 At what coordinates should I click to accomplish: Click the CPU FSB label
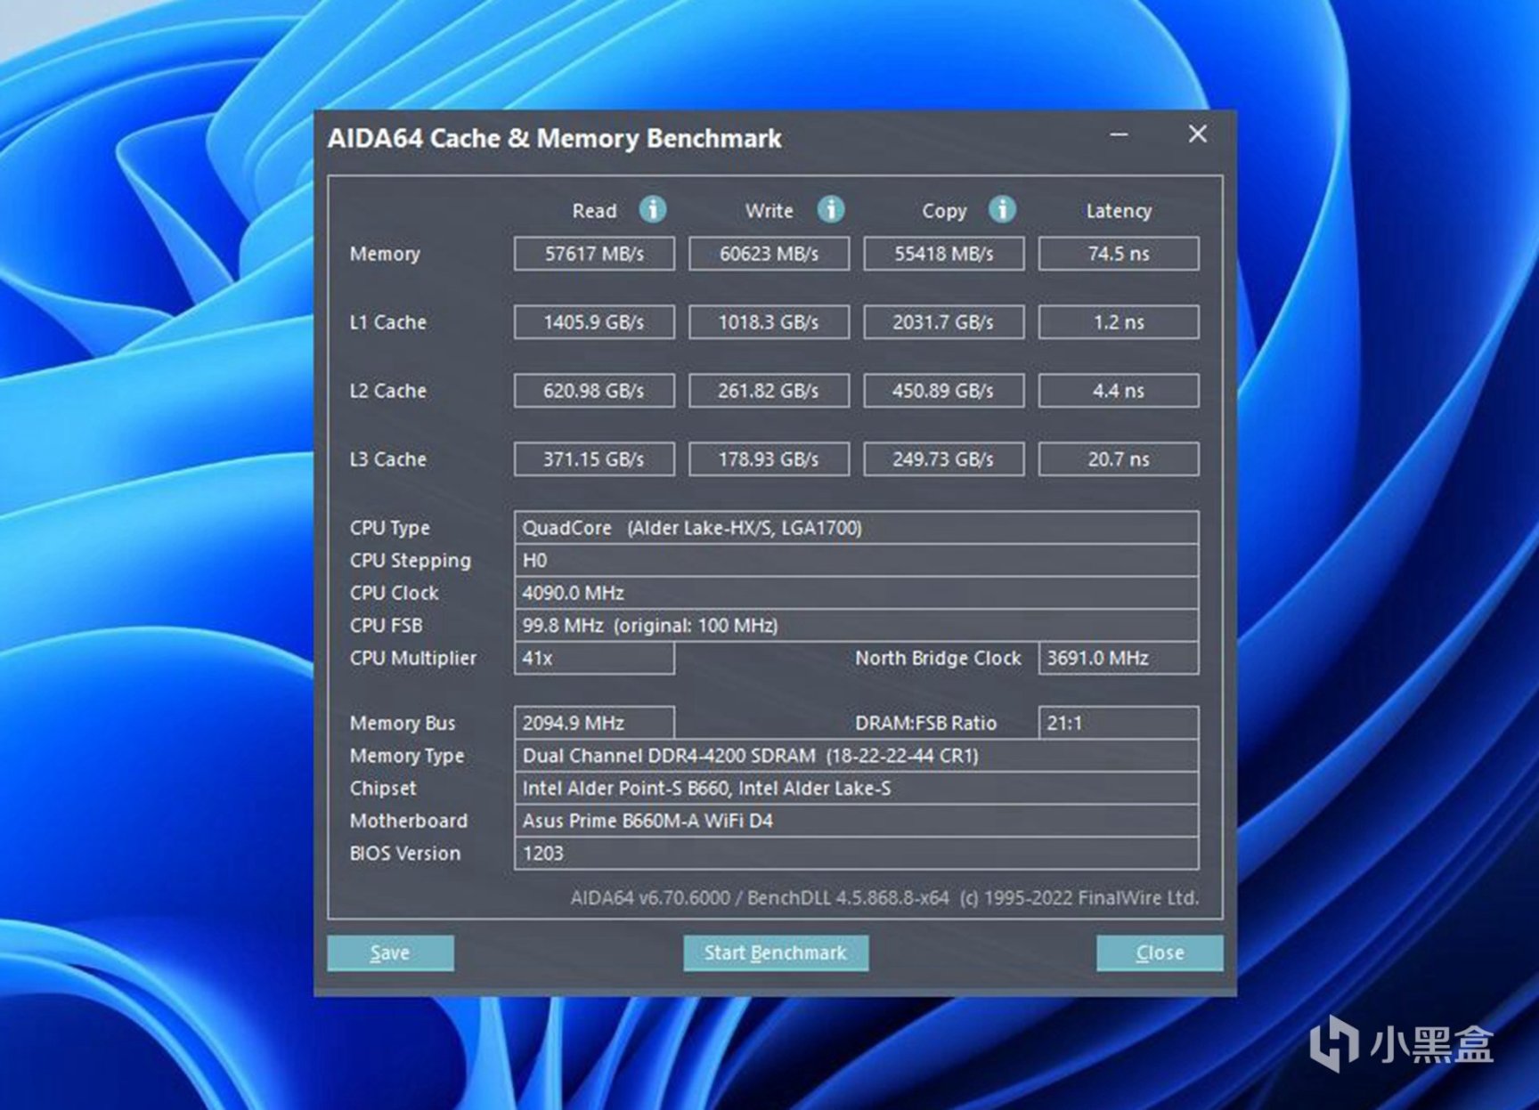pyautogui.click(x=387, y=626)
